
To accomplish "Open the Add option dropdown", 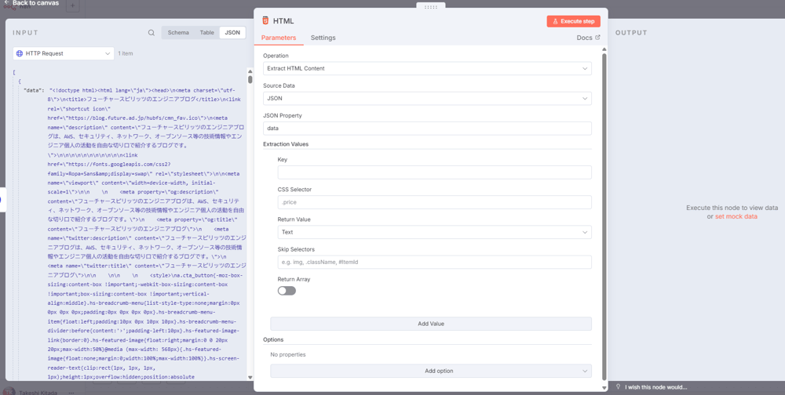I will [x=431, y=371].
